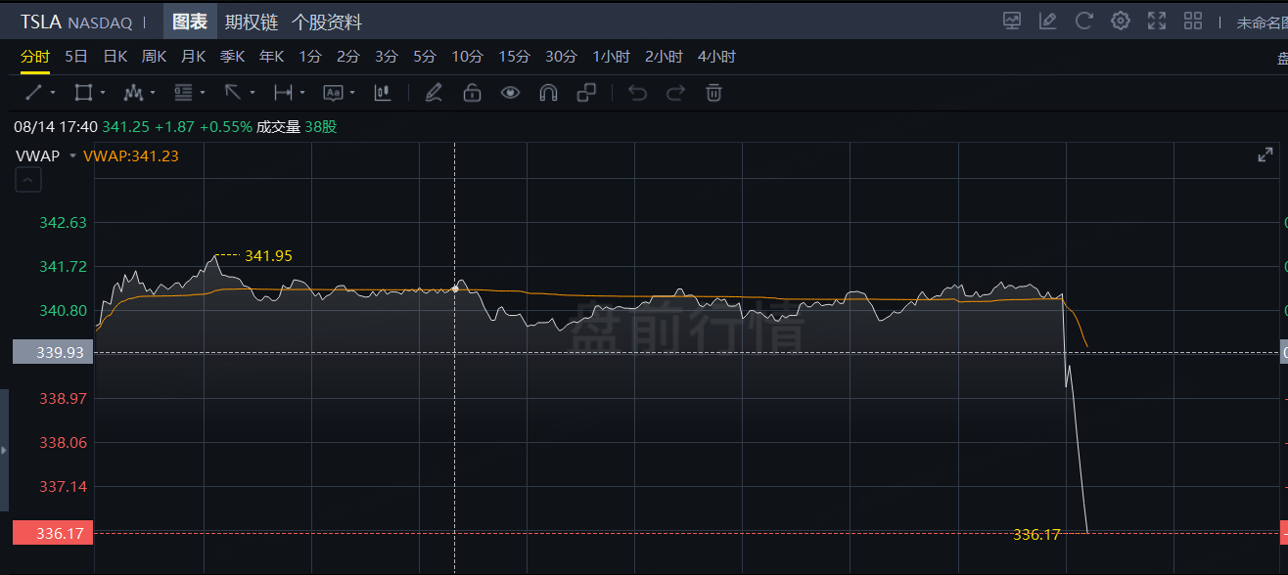Image resolution: width=1288 pixels, height=575 pixels.
Task: Redo the last drawing action
Action: tap(675, 93)
